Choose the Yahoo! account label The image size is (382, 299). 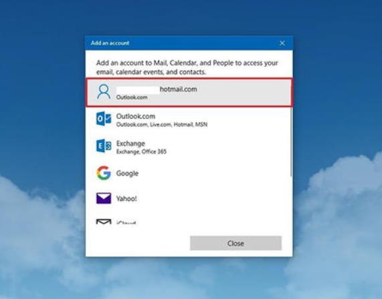[126, 199]
